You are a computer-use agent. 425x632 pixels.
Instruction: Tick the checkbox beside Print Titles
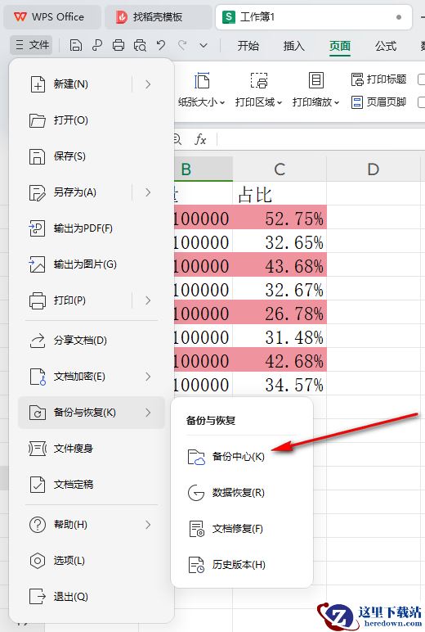coord(421,79)
